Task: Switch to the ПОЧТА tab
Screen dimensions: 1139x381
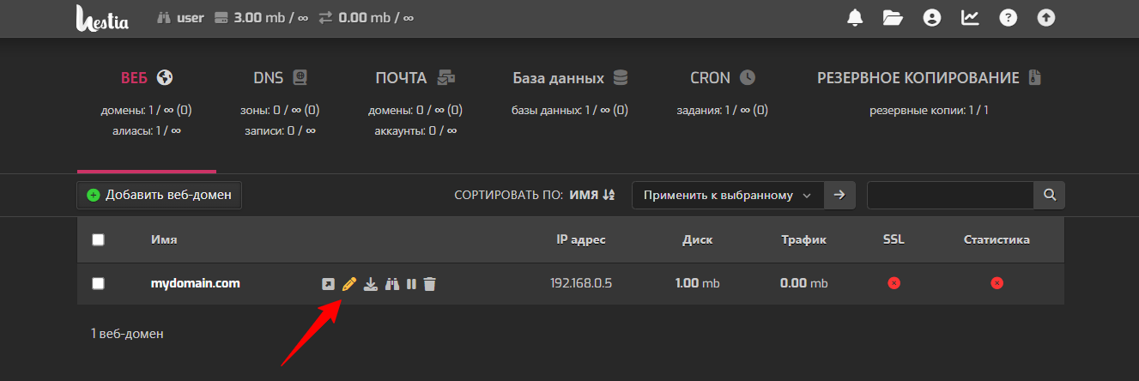Action: pyautogui.click(x=415, y=78)
